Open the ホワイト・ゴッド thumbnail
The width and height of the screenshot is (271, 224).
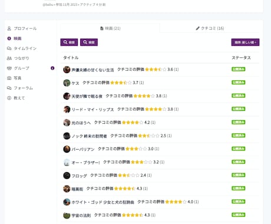pos(67,202)
